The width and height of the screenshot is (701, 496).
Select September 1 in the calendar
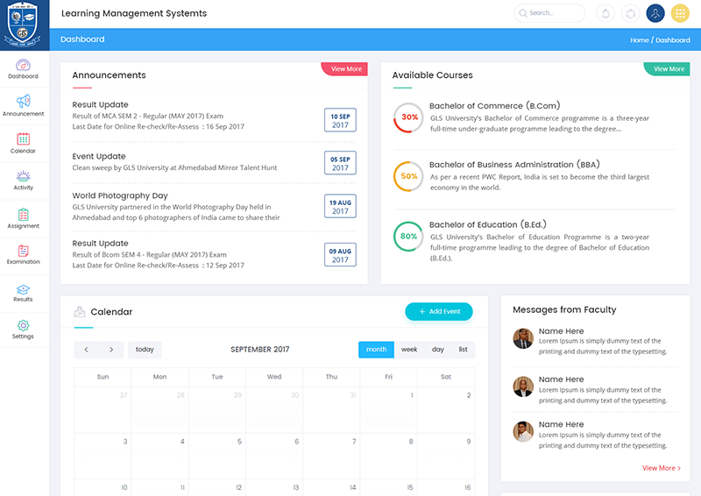388,409
